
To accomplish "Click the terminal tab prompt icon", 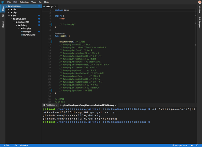I will point(61,105).
